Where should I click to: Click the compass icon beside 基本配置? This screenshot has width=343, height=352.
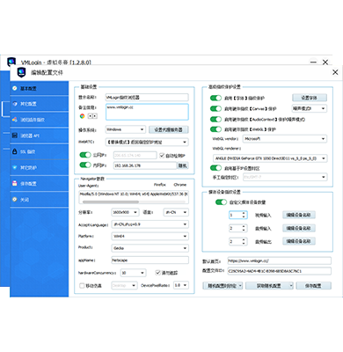click(x=15, y=88)
